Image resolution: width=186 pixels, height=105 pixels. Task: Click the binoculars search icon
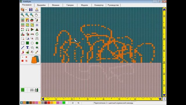coord(32,90)
